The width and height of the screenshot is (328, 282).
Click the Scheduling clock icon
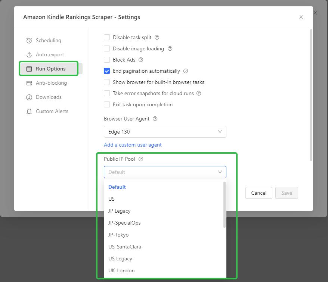point(29,41)
